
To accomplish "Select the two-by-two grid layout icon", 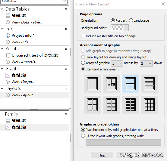I will pos(92,105).
